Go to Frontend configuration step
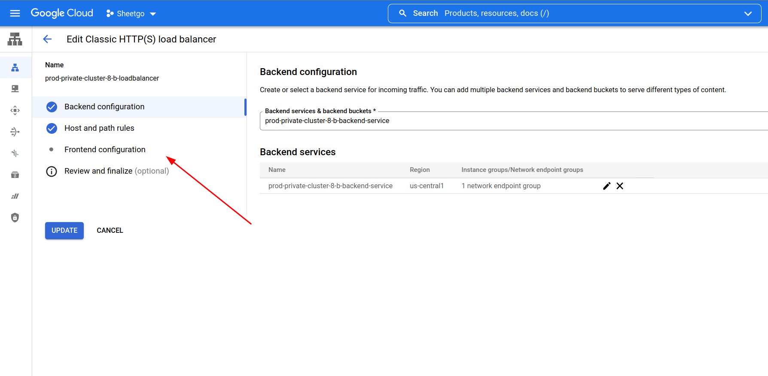Image resolution: width=768 pixels, height=376 pixels. (x=105, y=150)
